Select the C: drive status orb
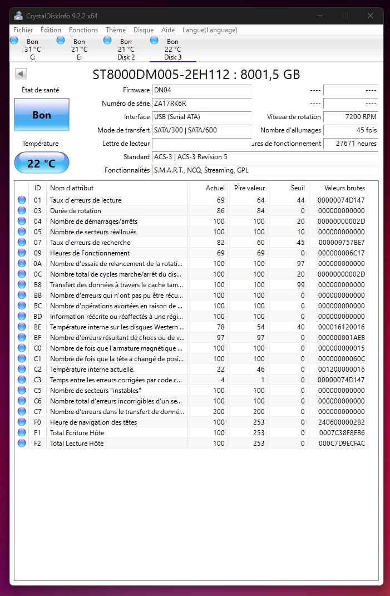390x596 pixels. point(14,41)
